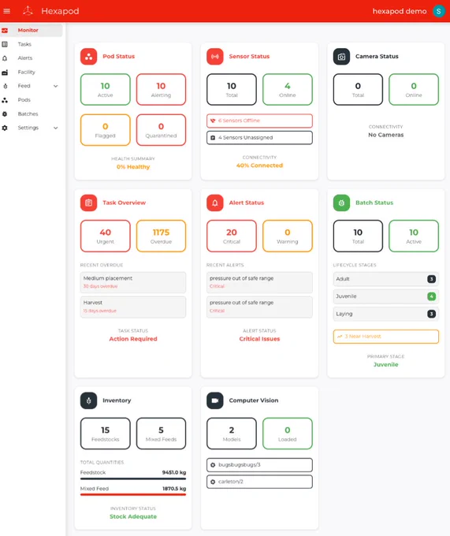Select the 0 Flagged pods tile
The height and width of the screenshot is (536, 450).
[x=106, y=130]
